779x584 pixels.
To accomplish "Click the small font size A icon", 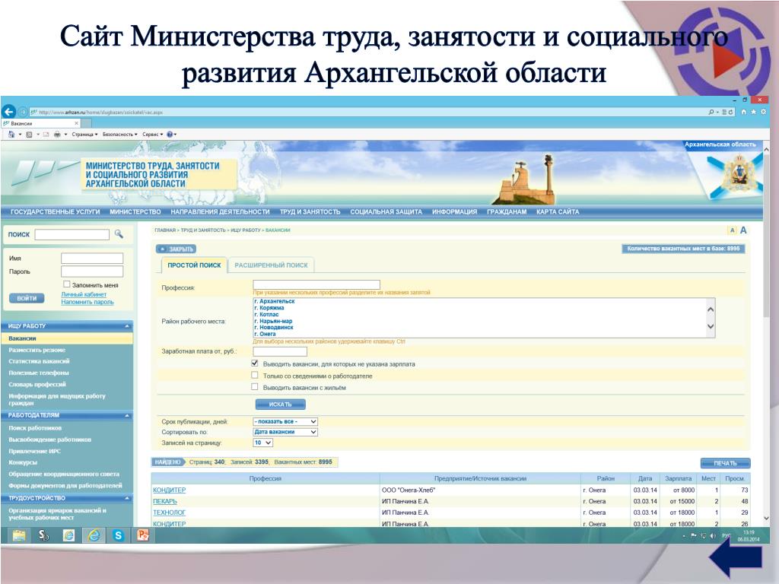I will (732, 230).
